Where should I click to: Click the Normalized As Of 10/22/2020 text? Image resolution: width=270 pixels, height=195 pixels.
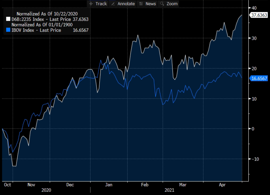[x=47, y=14]
